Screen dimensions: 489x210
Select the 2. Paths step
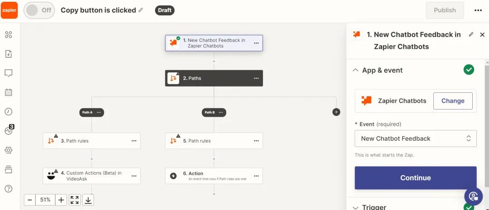click(214, 78)
